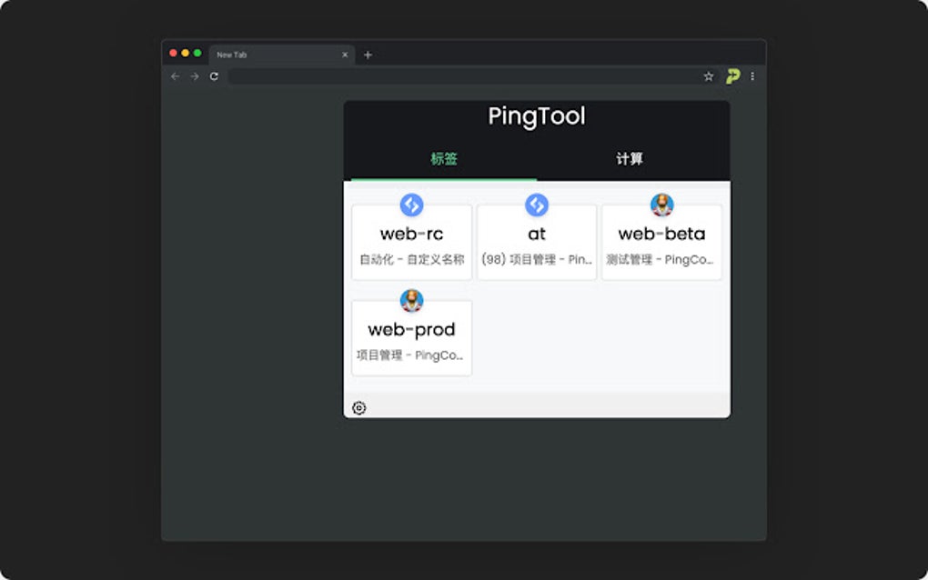Viewport: 928px width, 580px height.
Task: Open the at card title
Action: (537, 235)
